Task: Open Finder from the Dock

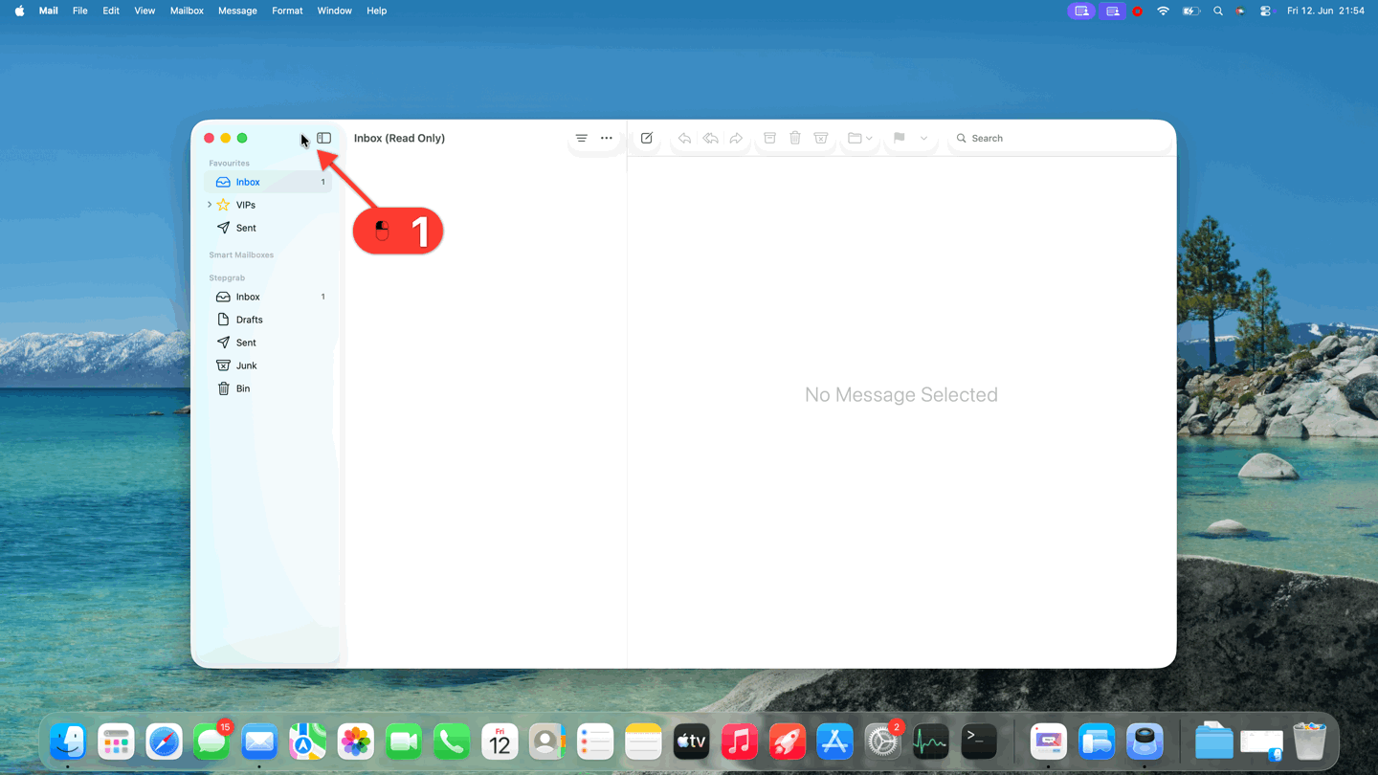Action: (x=68, y=742)
